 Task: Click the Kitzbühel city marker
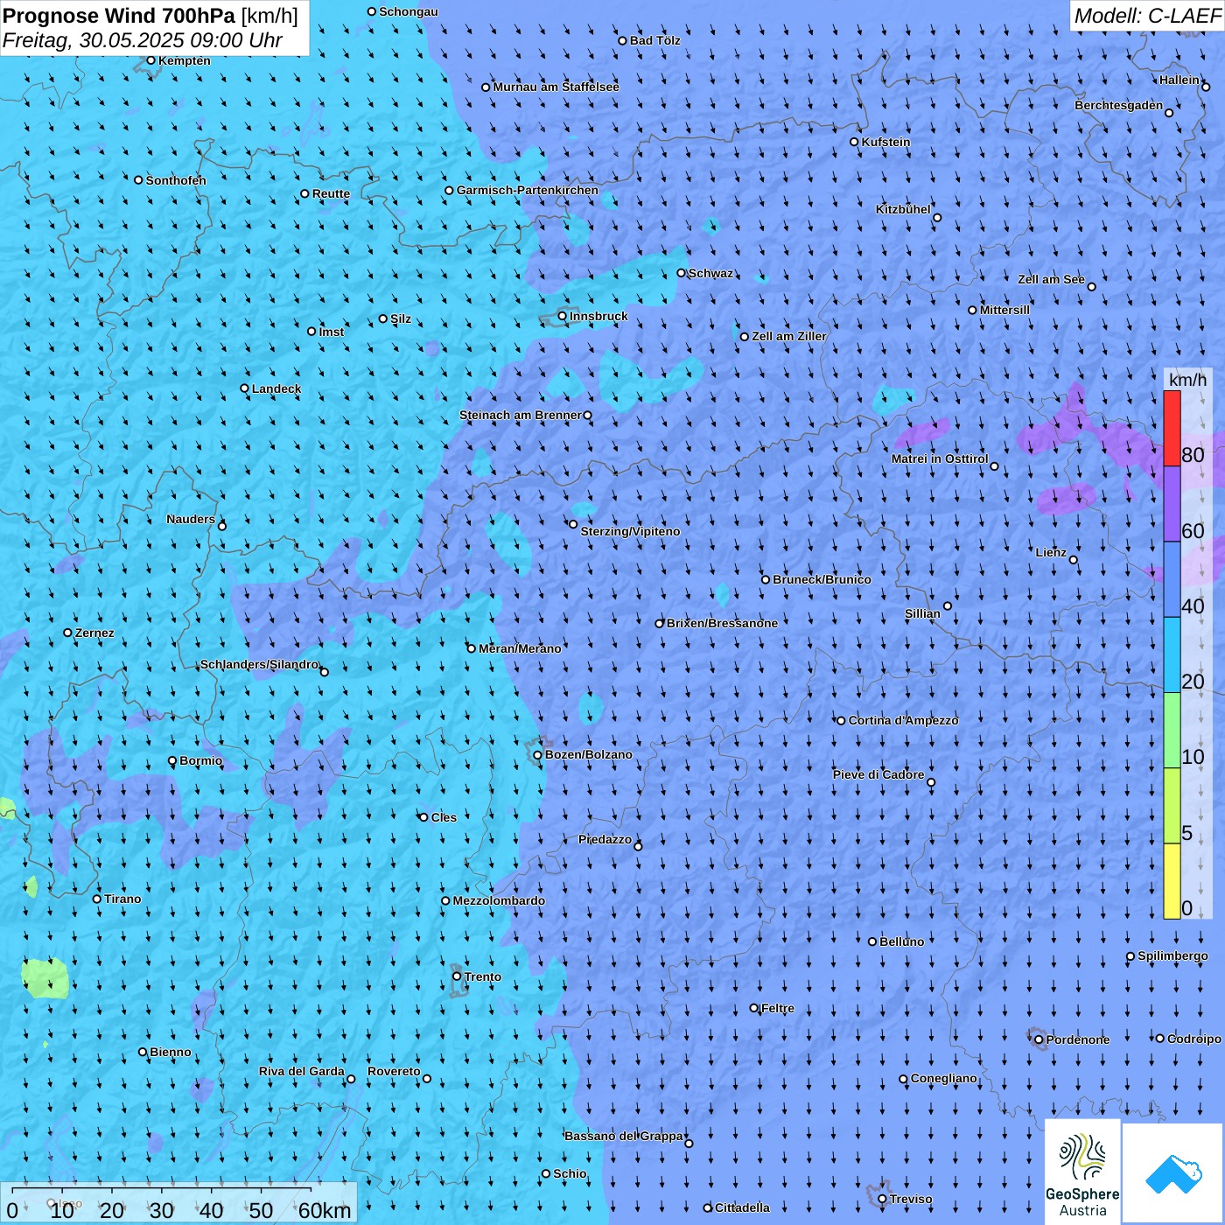[937, 218]
